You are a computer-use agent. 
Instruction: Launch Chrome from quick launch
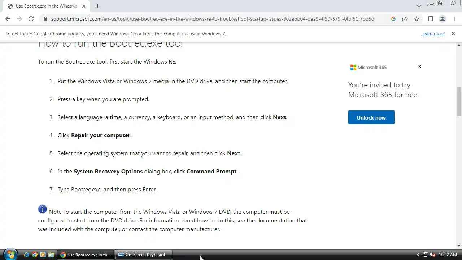point(35,255)
